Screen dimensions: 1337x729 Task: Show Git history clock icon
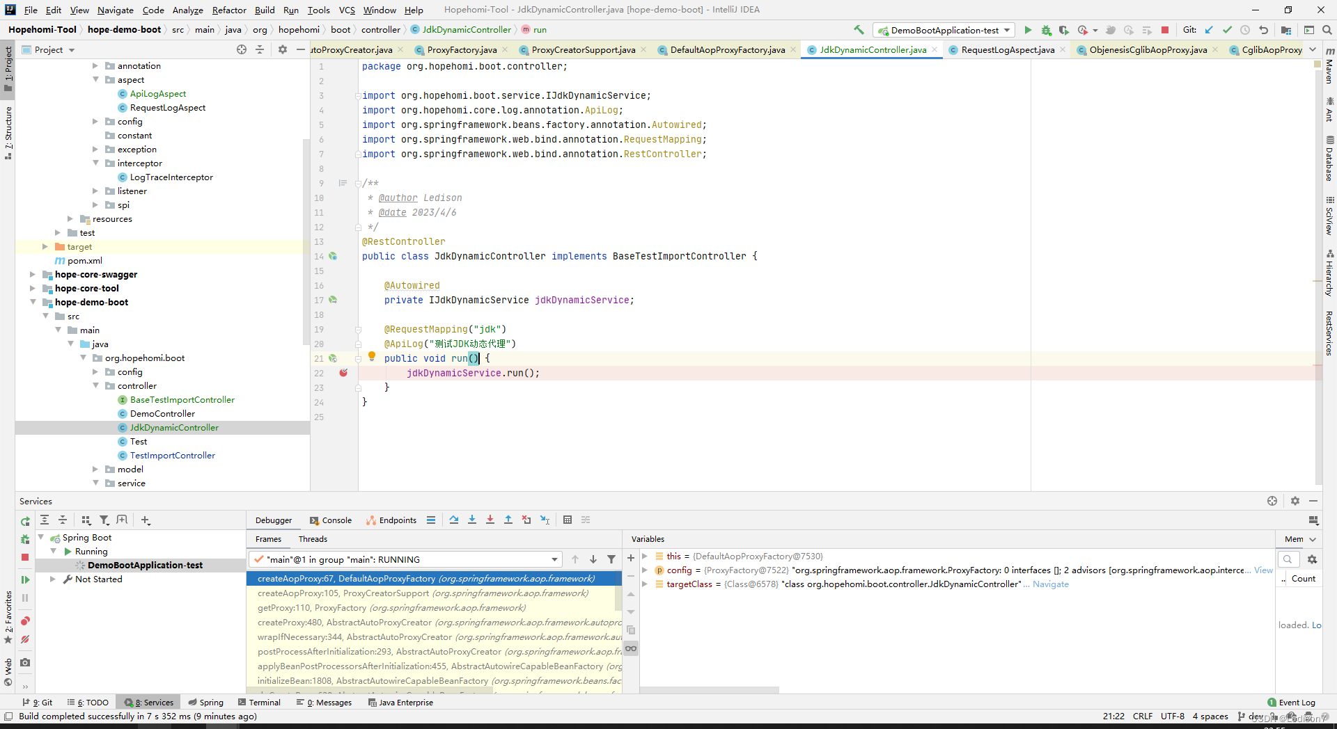[1245, 30]
